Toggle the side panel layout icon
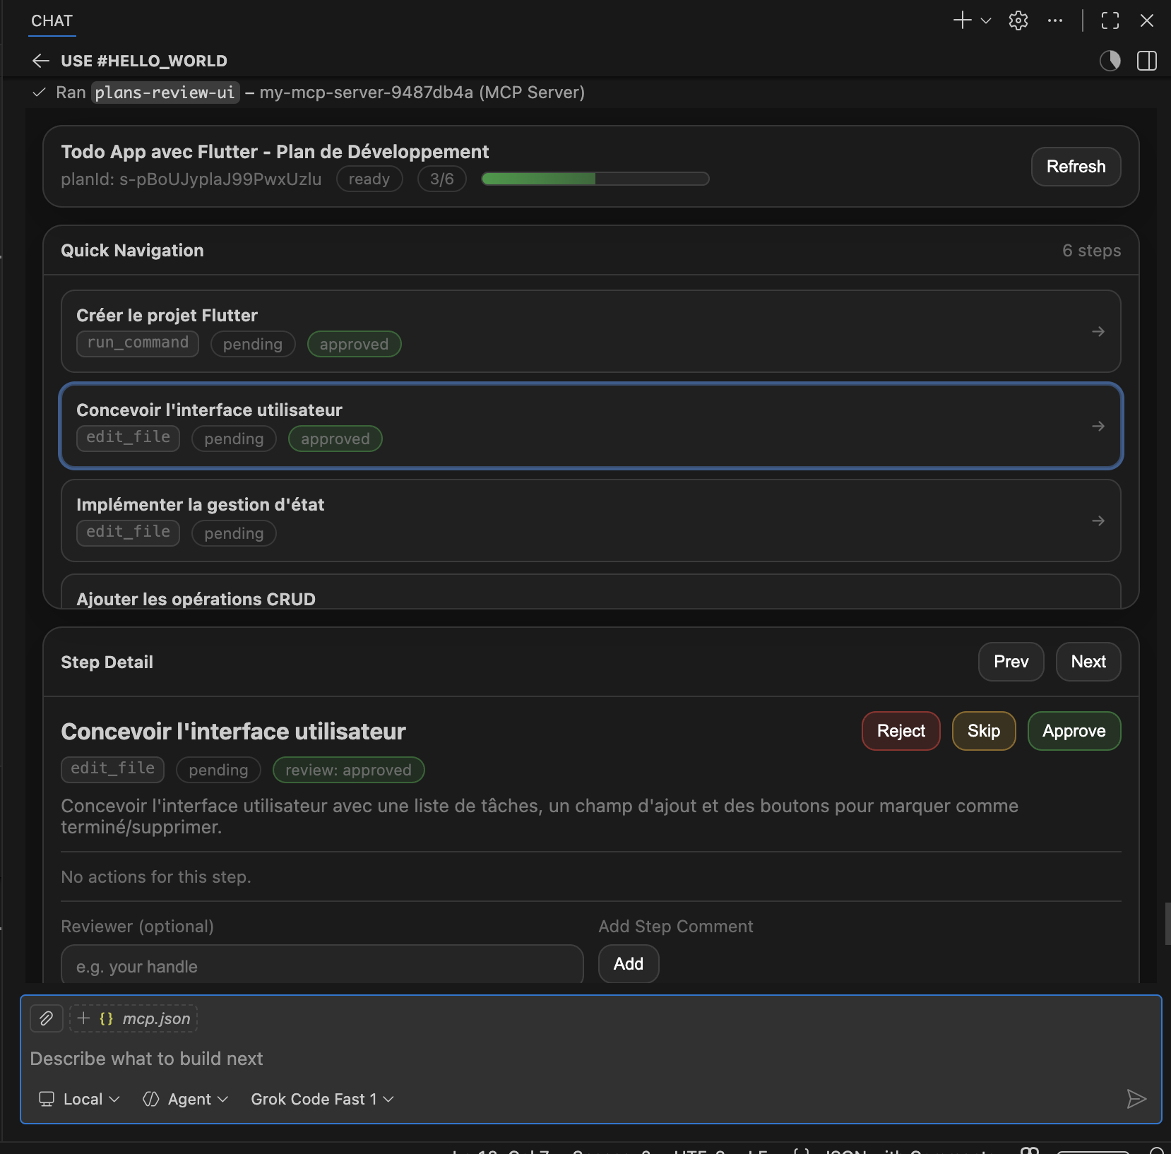The image size is (1171, 1154). pyautogui.click(x=1147, y=61)
